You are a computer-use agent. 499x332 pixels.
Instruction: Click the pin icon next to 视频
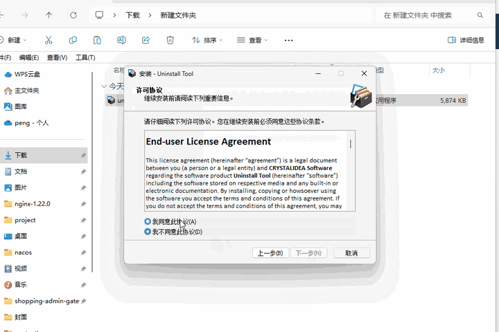pos(83,269)
